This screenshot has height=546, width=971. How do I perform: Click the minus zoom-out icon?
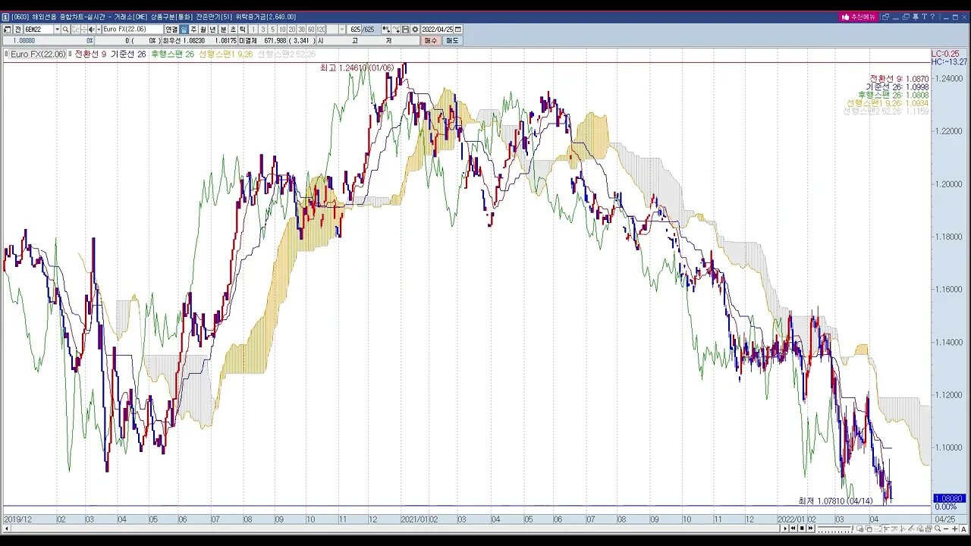[x=946, y=529]
